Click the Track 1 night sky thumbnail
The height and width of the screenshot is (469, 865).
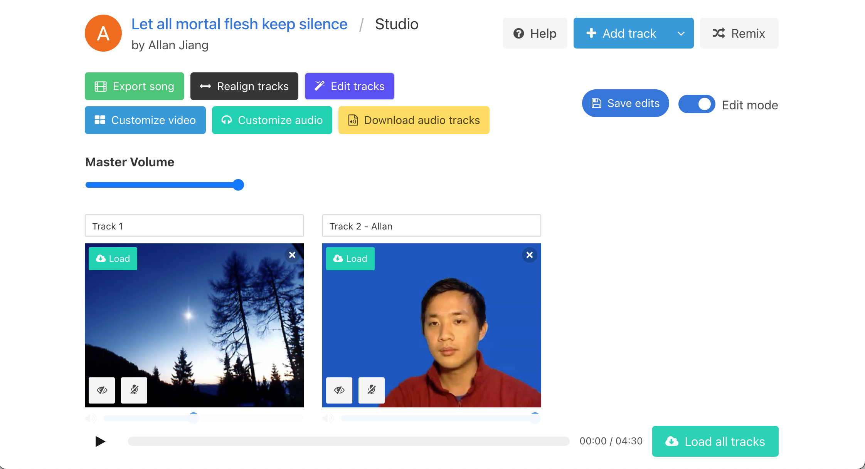[x=194, y=325]
